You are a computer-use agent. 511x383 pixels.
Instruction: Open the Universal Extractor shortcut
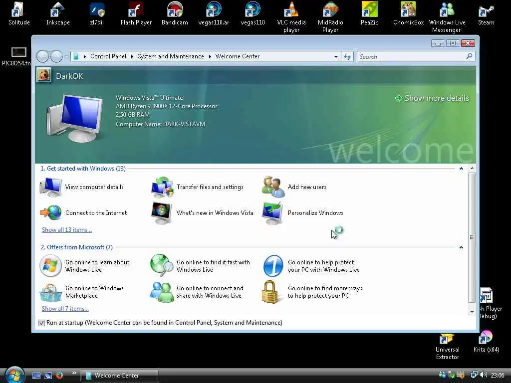click(x=448, y=347)
